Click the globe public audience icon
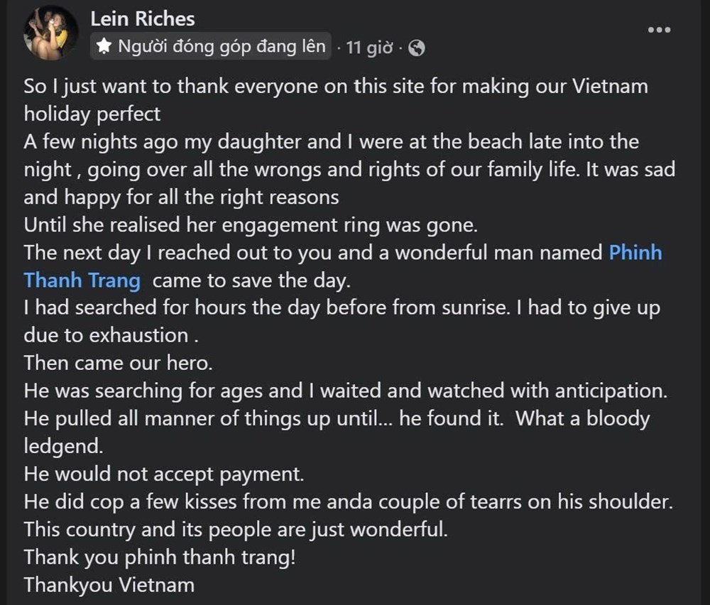Screen dimensions: 710x605 click(x=417, y=48)
